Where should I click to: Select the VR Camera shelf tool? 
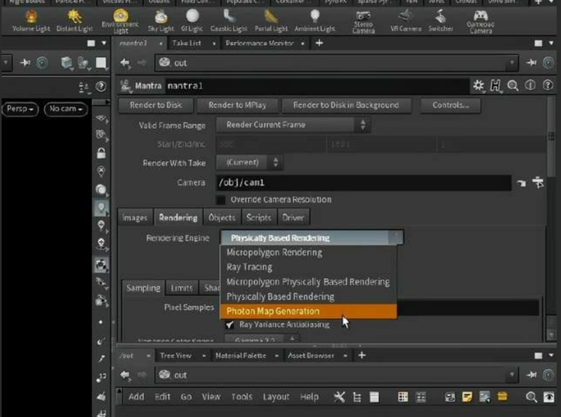click(x=406, y=21)
